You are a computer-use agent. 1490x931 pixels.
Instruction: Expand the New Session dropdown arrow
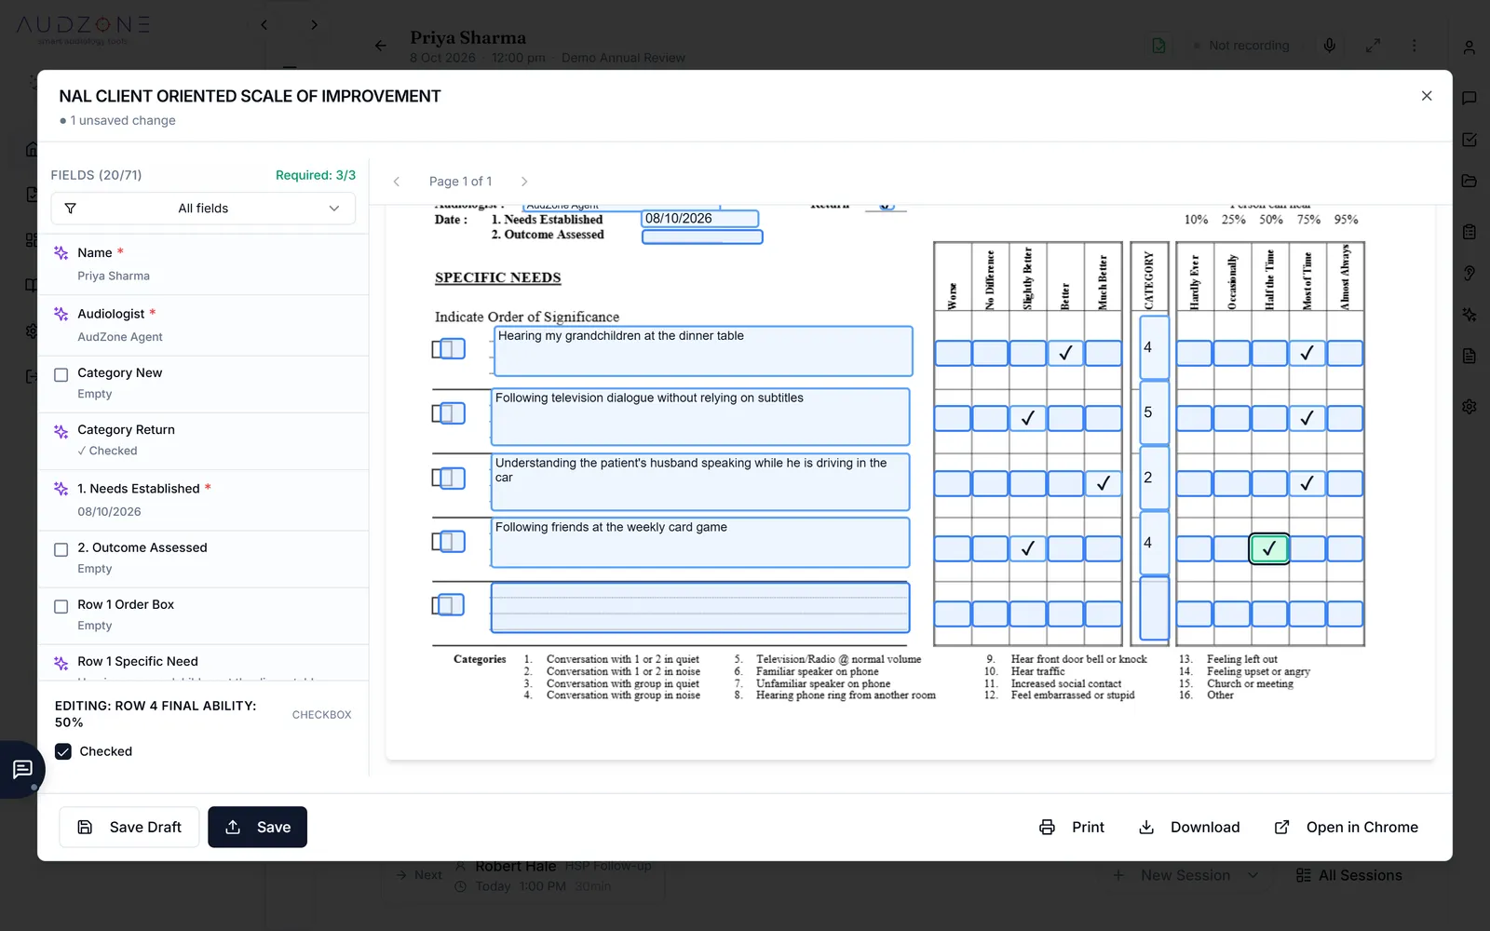[x=1253, y=875]
